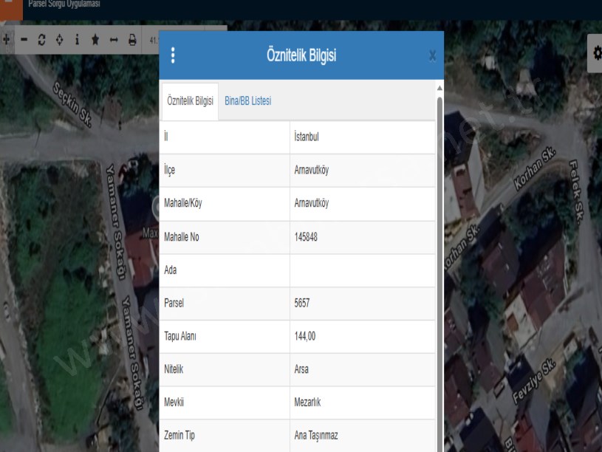Click the scrollbar up arrow in panel
This screenshot has width=602, height=452.
point(440,88)
